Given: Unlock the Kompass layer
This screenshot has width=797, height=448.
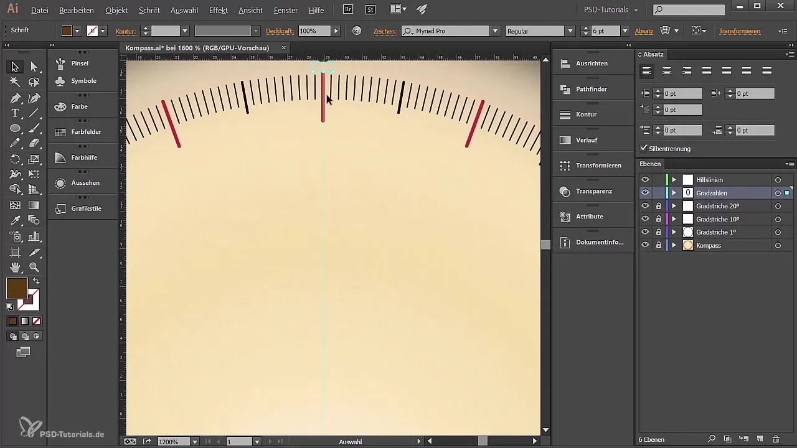Looking at the screenshot, I should click(x=658, y=245).
